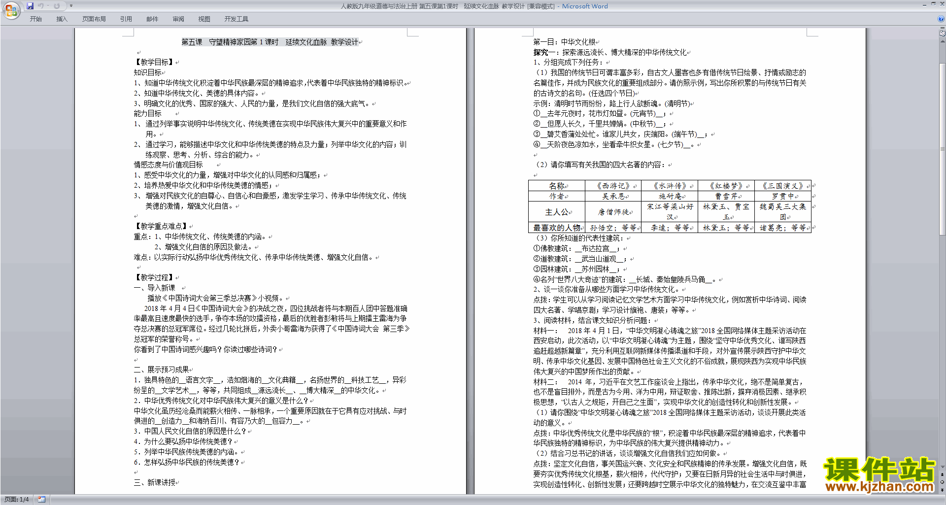Click the vertical scrollbar up arrow

(x=943, y=40)
